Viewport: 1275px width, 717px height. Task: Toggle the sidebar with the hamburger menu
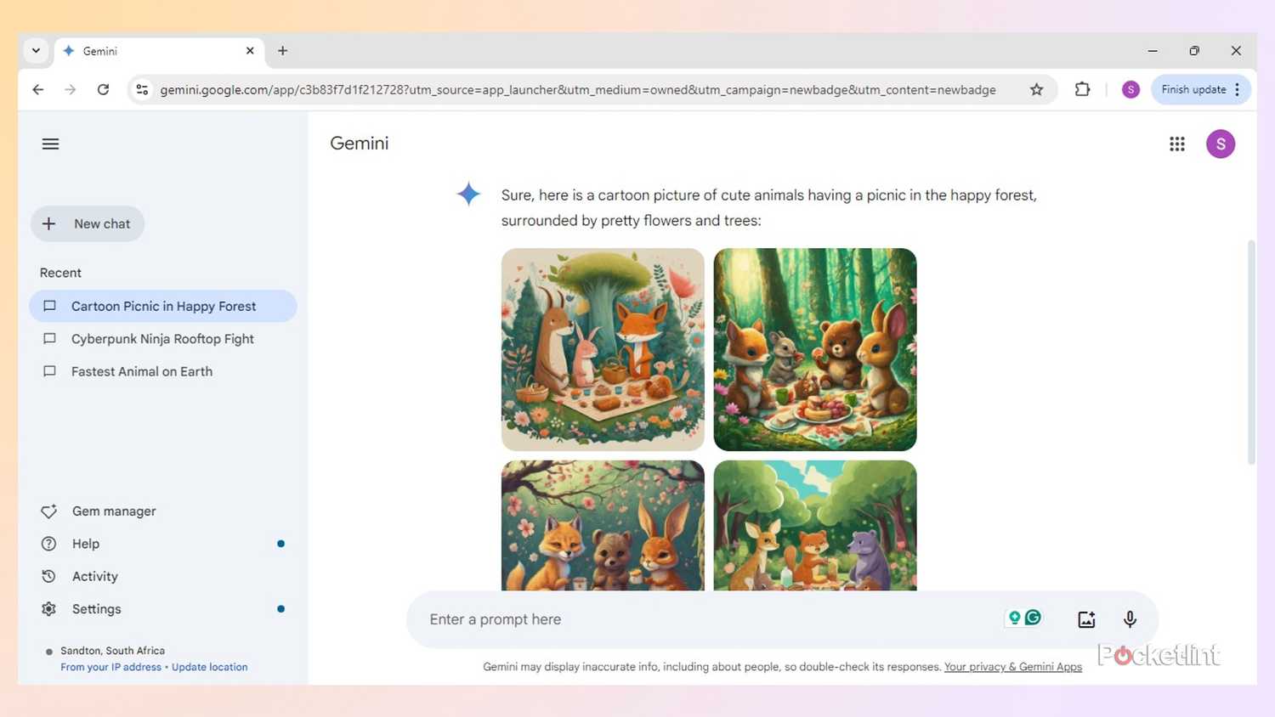[50, 144]
